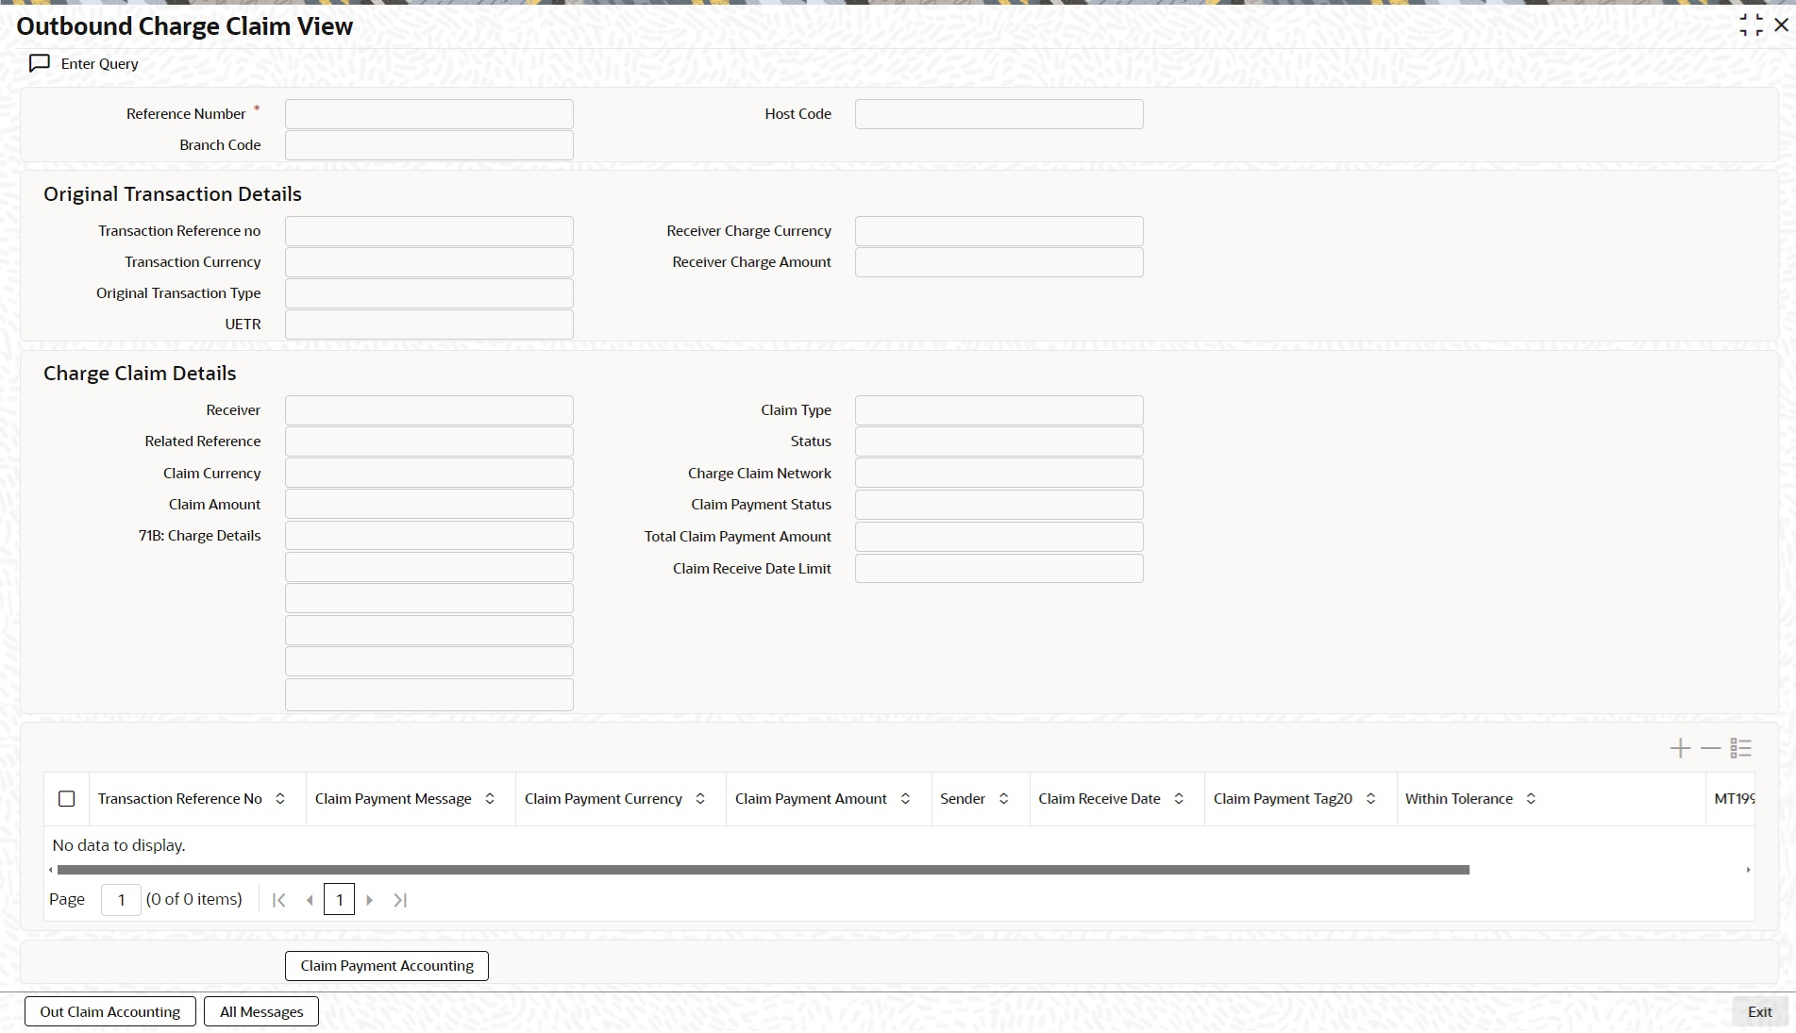The height and width of the screenshot is (1033, 1796).
Task: Sort by Claim Payment Tag20 column
Action: click(x=1370, y=799)
